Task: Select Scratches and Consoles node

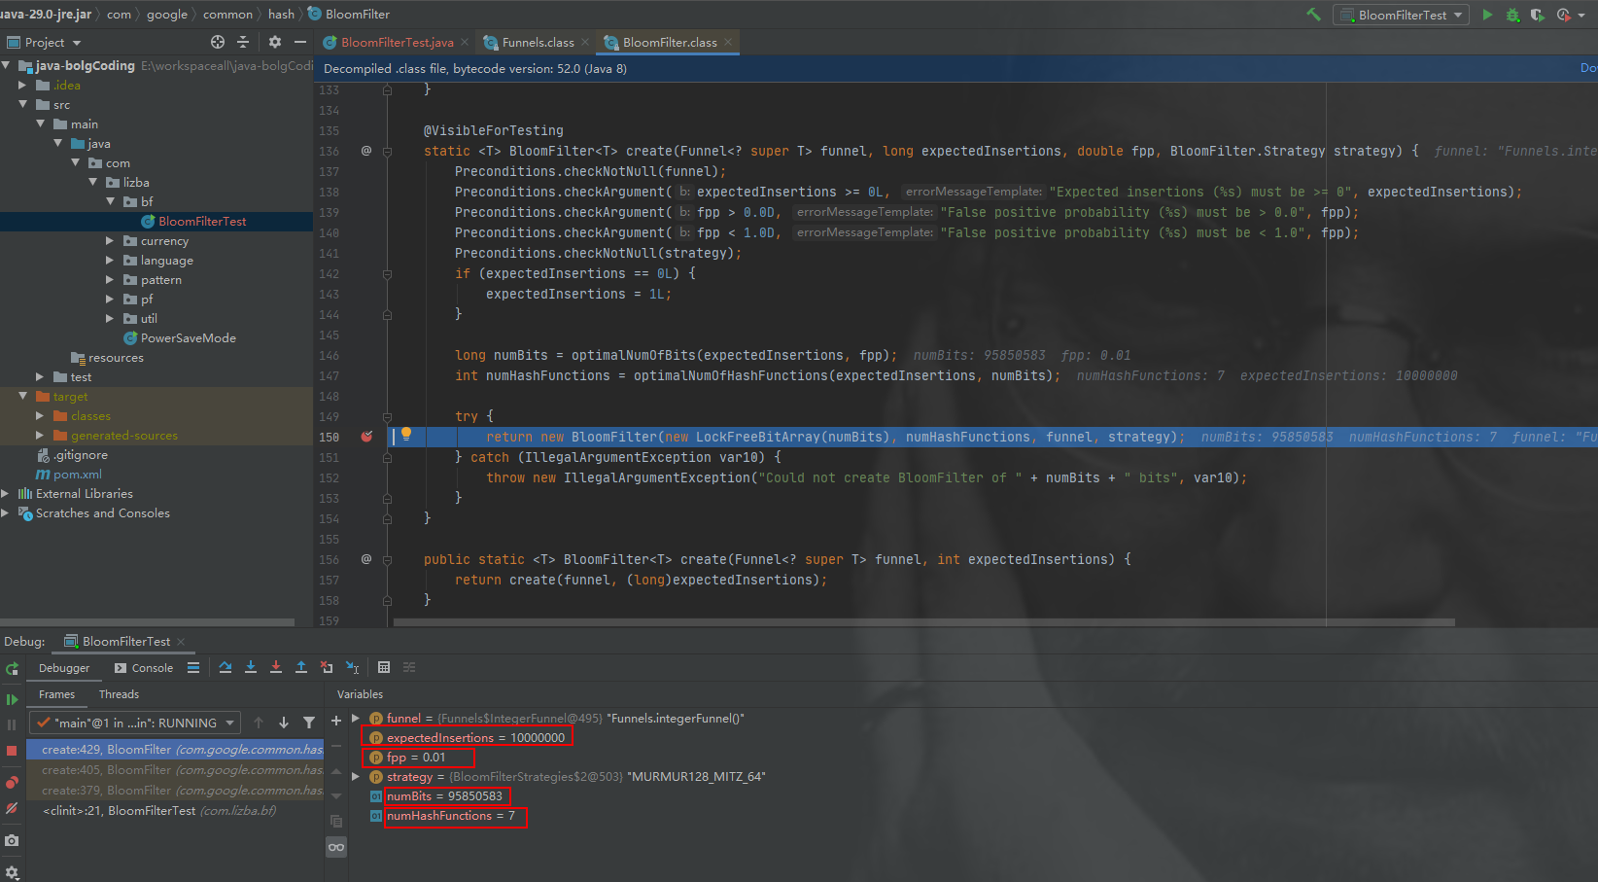Action: click(102, 513)
